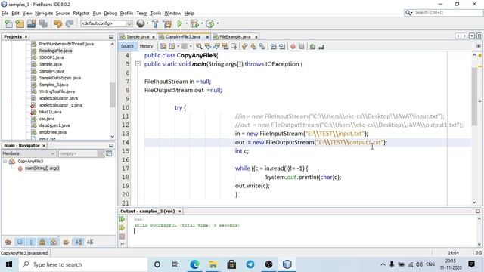Minimize the Projects panel
This screenshot has height=272, width=484.
click(111, 37)
